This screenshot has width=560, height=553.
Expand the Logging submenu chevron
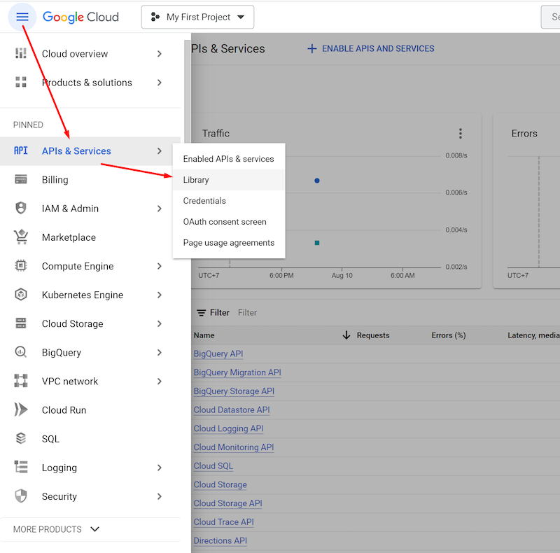(160, 468)
